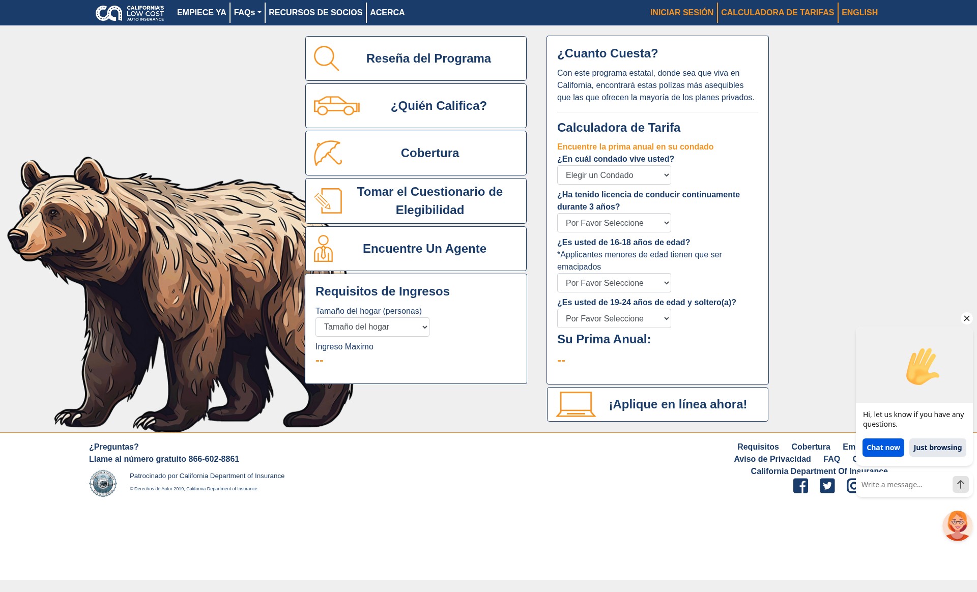Close the chat popup with X

coord(967,318)
